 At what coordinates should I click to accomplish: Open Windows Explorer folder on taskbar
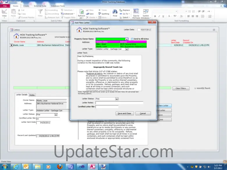[x=38, y=167]
